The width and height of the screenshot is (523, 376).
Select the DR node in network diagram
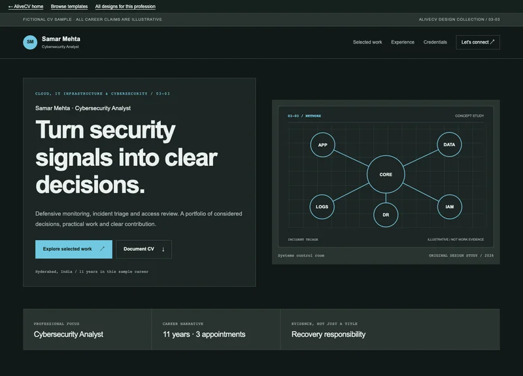click(x=386, y=215)
